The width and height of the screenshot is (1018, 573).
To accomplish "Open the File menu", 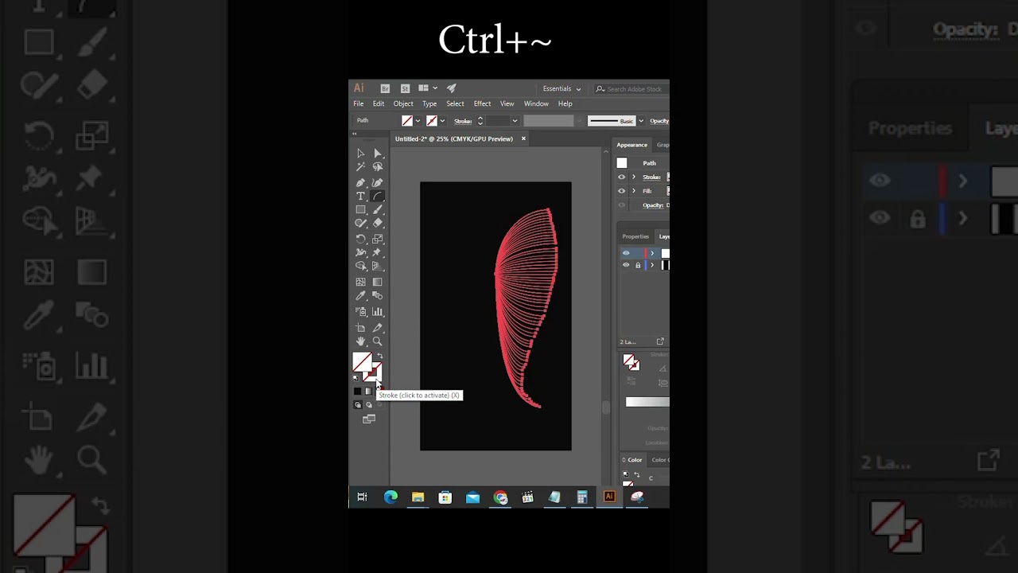I will (x=359, y=103).
